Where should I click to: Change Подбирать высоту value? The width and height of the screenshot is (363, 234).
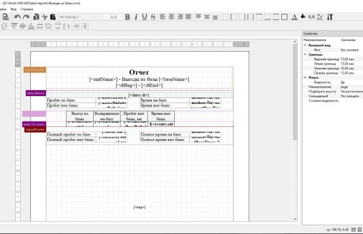click(x=352, y=91)
